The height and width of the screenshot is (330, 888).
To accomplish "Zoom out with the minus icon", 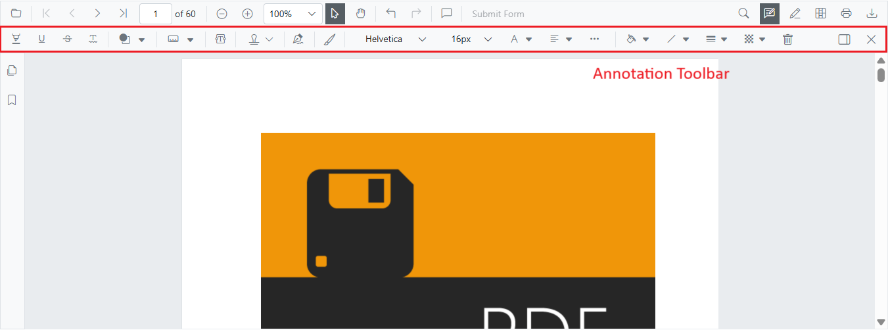I will coord(222,13).
